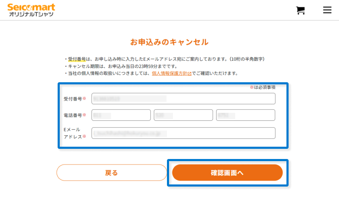Click the 戻る button

[111, 173]
